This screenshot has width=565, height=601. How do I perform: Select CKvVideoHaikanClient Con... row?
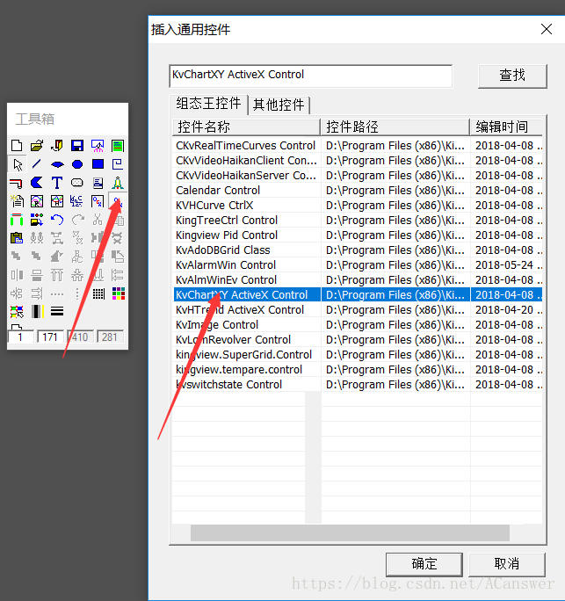click(x=358, y=161)
